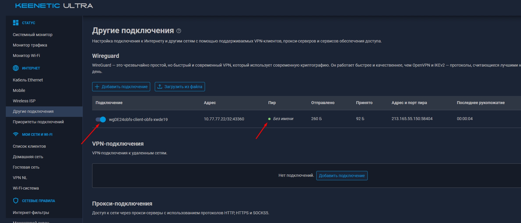Screen dimensions: 521x223
Task: Click address cell 10.77.77.22/32:43360
Action: pos(224,119)
